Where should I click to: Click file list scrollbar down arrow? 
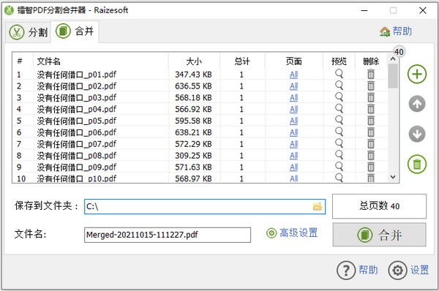coord(393,177)
